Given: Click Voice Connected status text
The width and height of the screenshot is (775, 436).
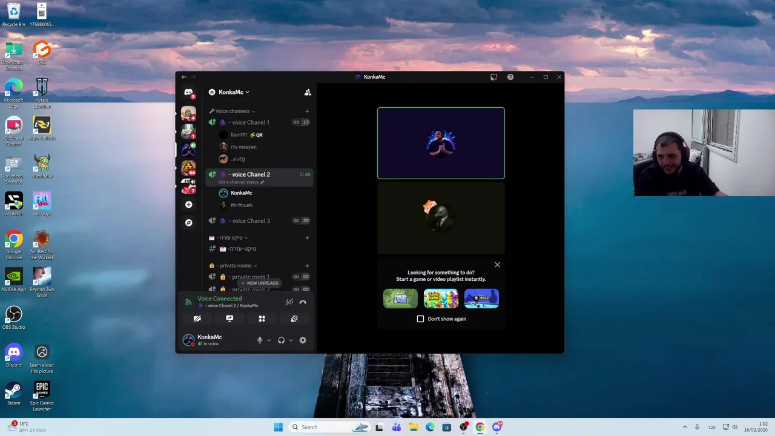Looking at the screenshot, I should 219,299.
